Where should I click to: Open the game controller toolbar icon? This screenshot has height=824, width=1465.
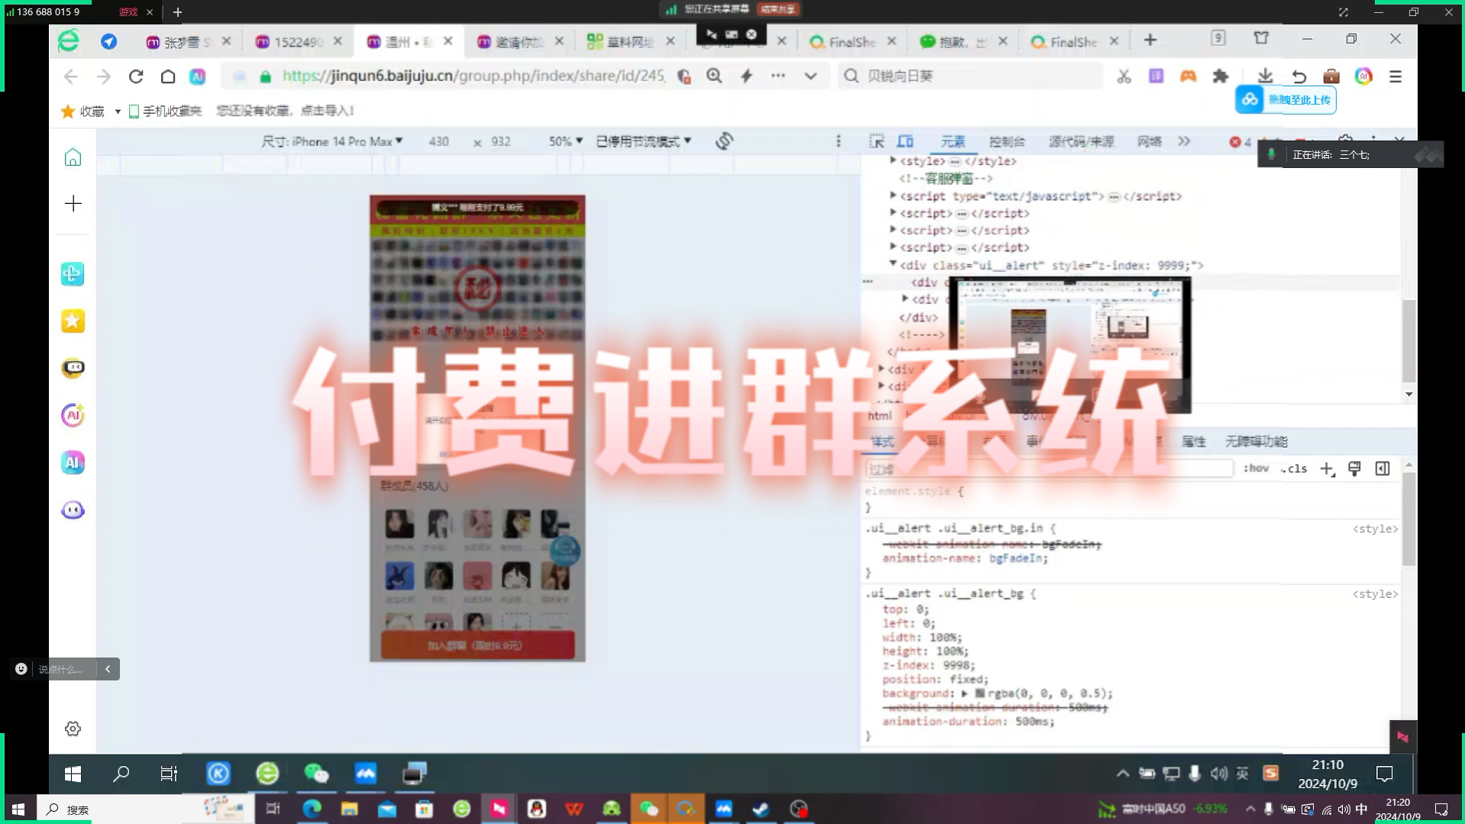(x=1188, y=76)
